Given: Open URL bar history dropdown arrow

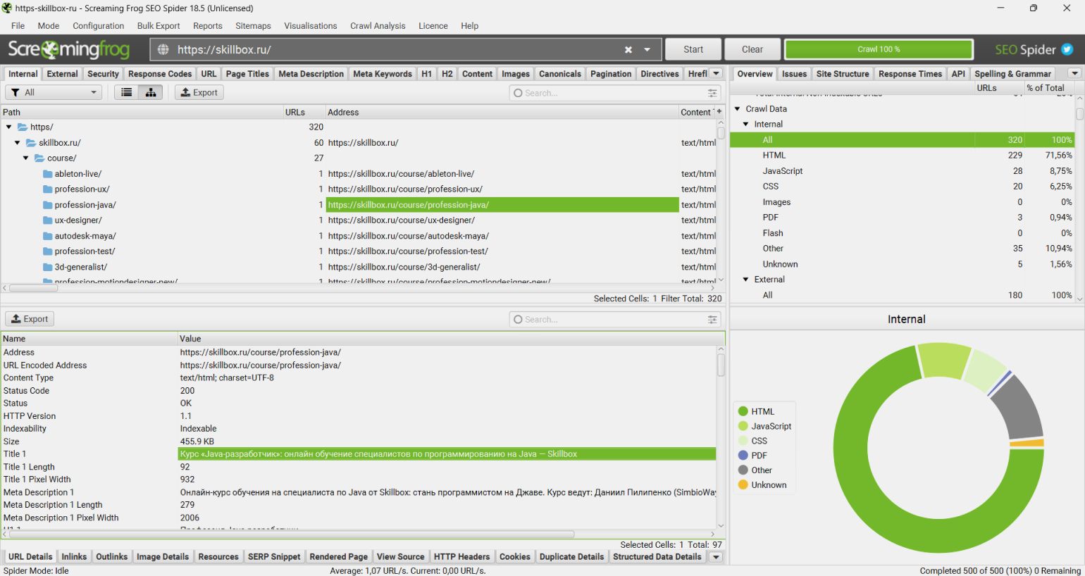Looking at the screenshot, I should pos(647,50).
